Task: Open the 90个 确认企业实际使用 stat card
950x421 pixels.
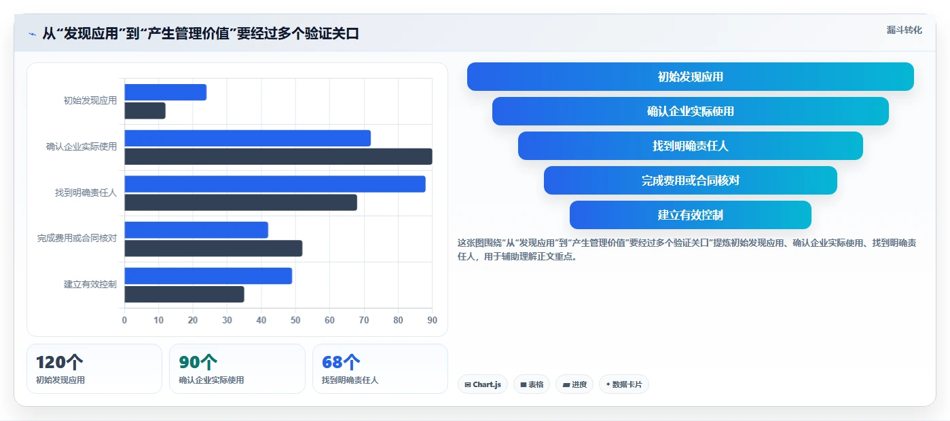Action: click(237, 369)
